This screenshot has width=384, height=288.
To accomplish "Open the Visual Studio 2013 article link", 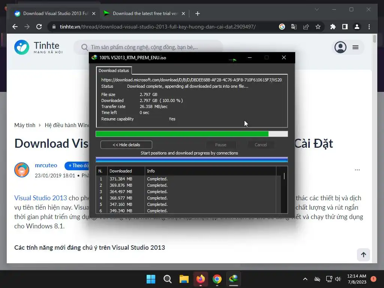I will pos(40,198).
